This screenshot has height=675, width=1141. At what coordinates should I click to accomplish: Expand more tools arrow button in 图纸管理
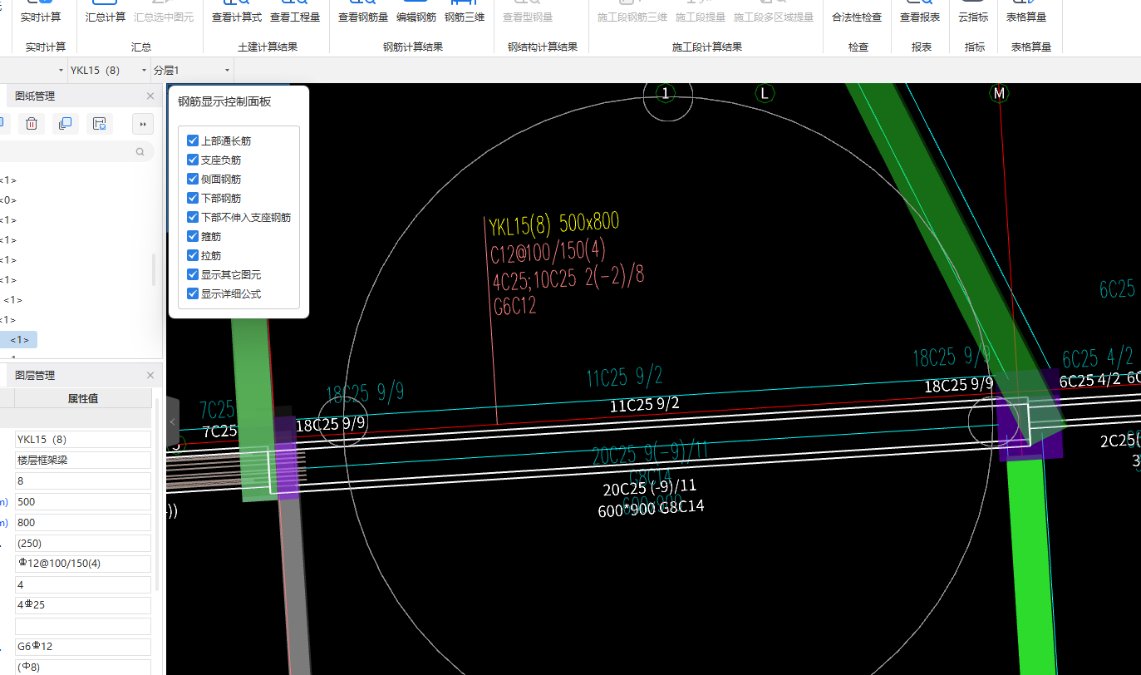pyautogui.click(x=143, y=124)
